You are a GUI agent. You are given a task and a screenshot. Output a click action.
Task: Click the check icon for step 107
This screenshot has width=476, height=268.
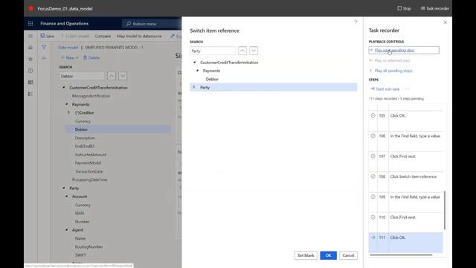[373, 156]
